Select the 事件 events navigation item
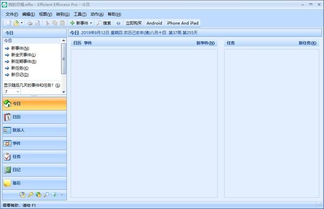Screen dimensions: 324x209 (35, 144)
